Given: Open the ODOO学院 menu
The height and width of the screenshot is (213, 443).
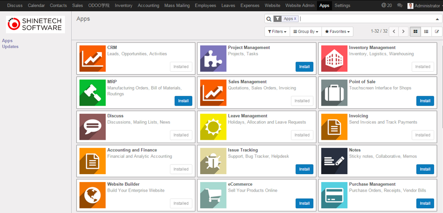Looking at the screenshot, I should pyautogui.click(x=99, y=6).
